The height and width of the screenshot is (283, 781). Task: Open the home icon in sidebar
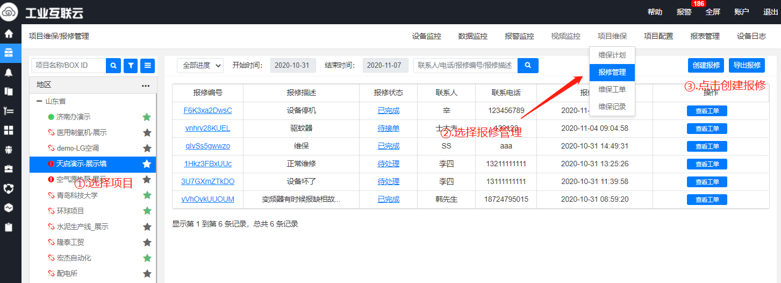point(9,34)
